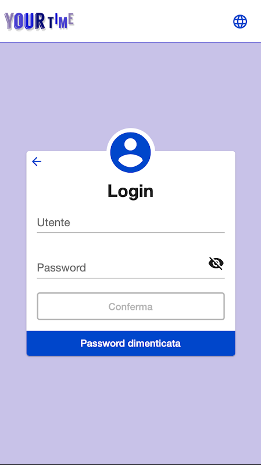The image size is (261, 465).
Task: Open the globe language selector
Action: [240, 22]
